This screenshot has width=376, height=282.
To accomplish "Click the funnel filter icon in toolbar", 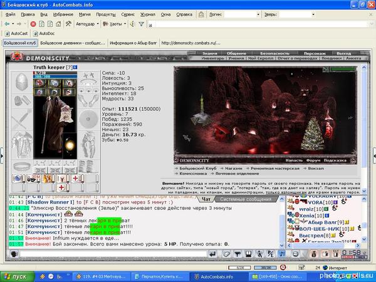I will tap(142, 24).
